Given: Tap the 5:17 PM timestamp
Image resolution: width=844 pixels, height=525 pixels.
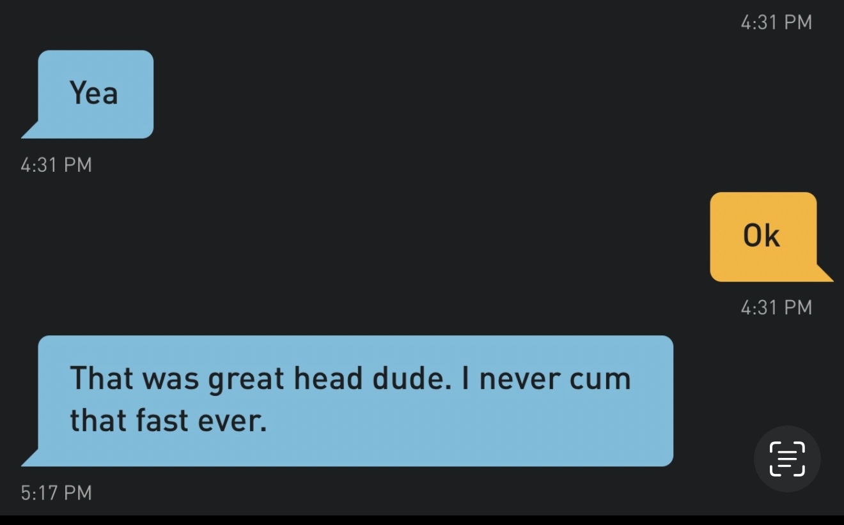Looking at the screenshot, I should [x=56, y=492].
